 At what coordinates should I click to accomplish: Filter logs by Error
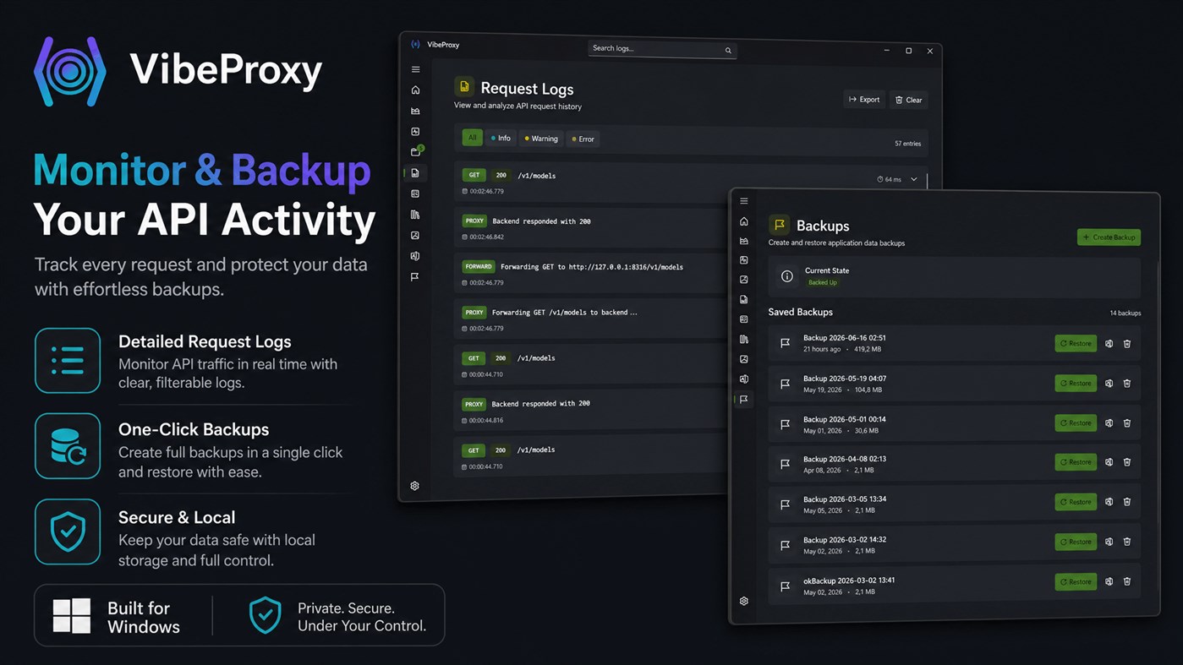(x=583, y=139)
